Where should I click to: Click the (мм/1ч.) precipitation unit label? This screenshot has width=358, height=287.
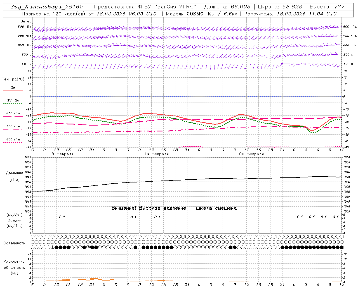tap(15, 226)
